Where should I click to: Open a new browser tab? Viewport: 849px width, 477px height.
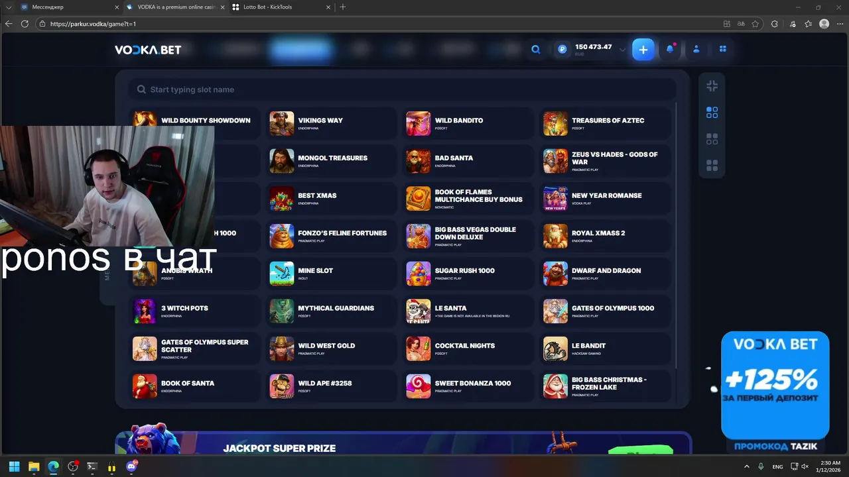click(x=343, y=7)
